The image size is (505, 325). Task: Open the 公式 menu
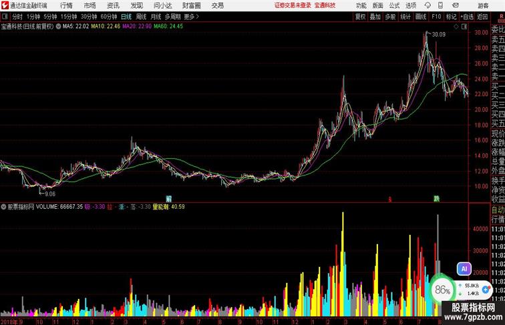point(394,5)
